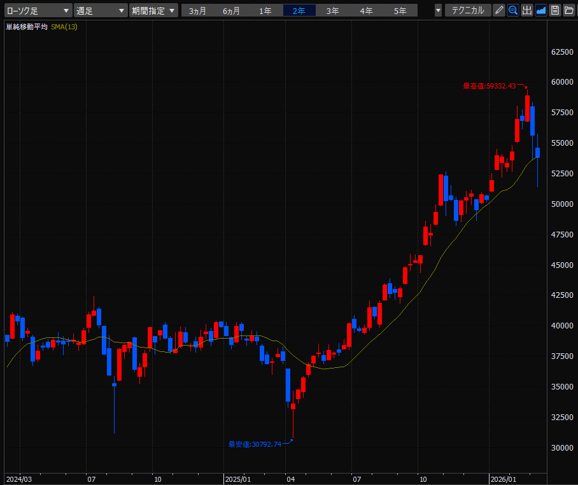Open saved settings via folder icon

(569, 10)
